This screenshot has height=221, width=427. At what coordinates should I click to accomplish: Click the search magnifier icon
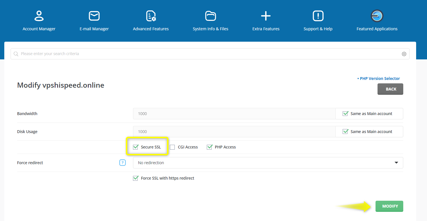pos(16,54)
